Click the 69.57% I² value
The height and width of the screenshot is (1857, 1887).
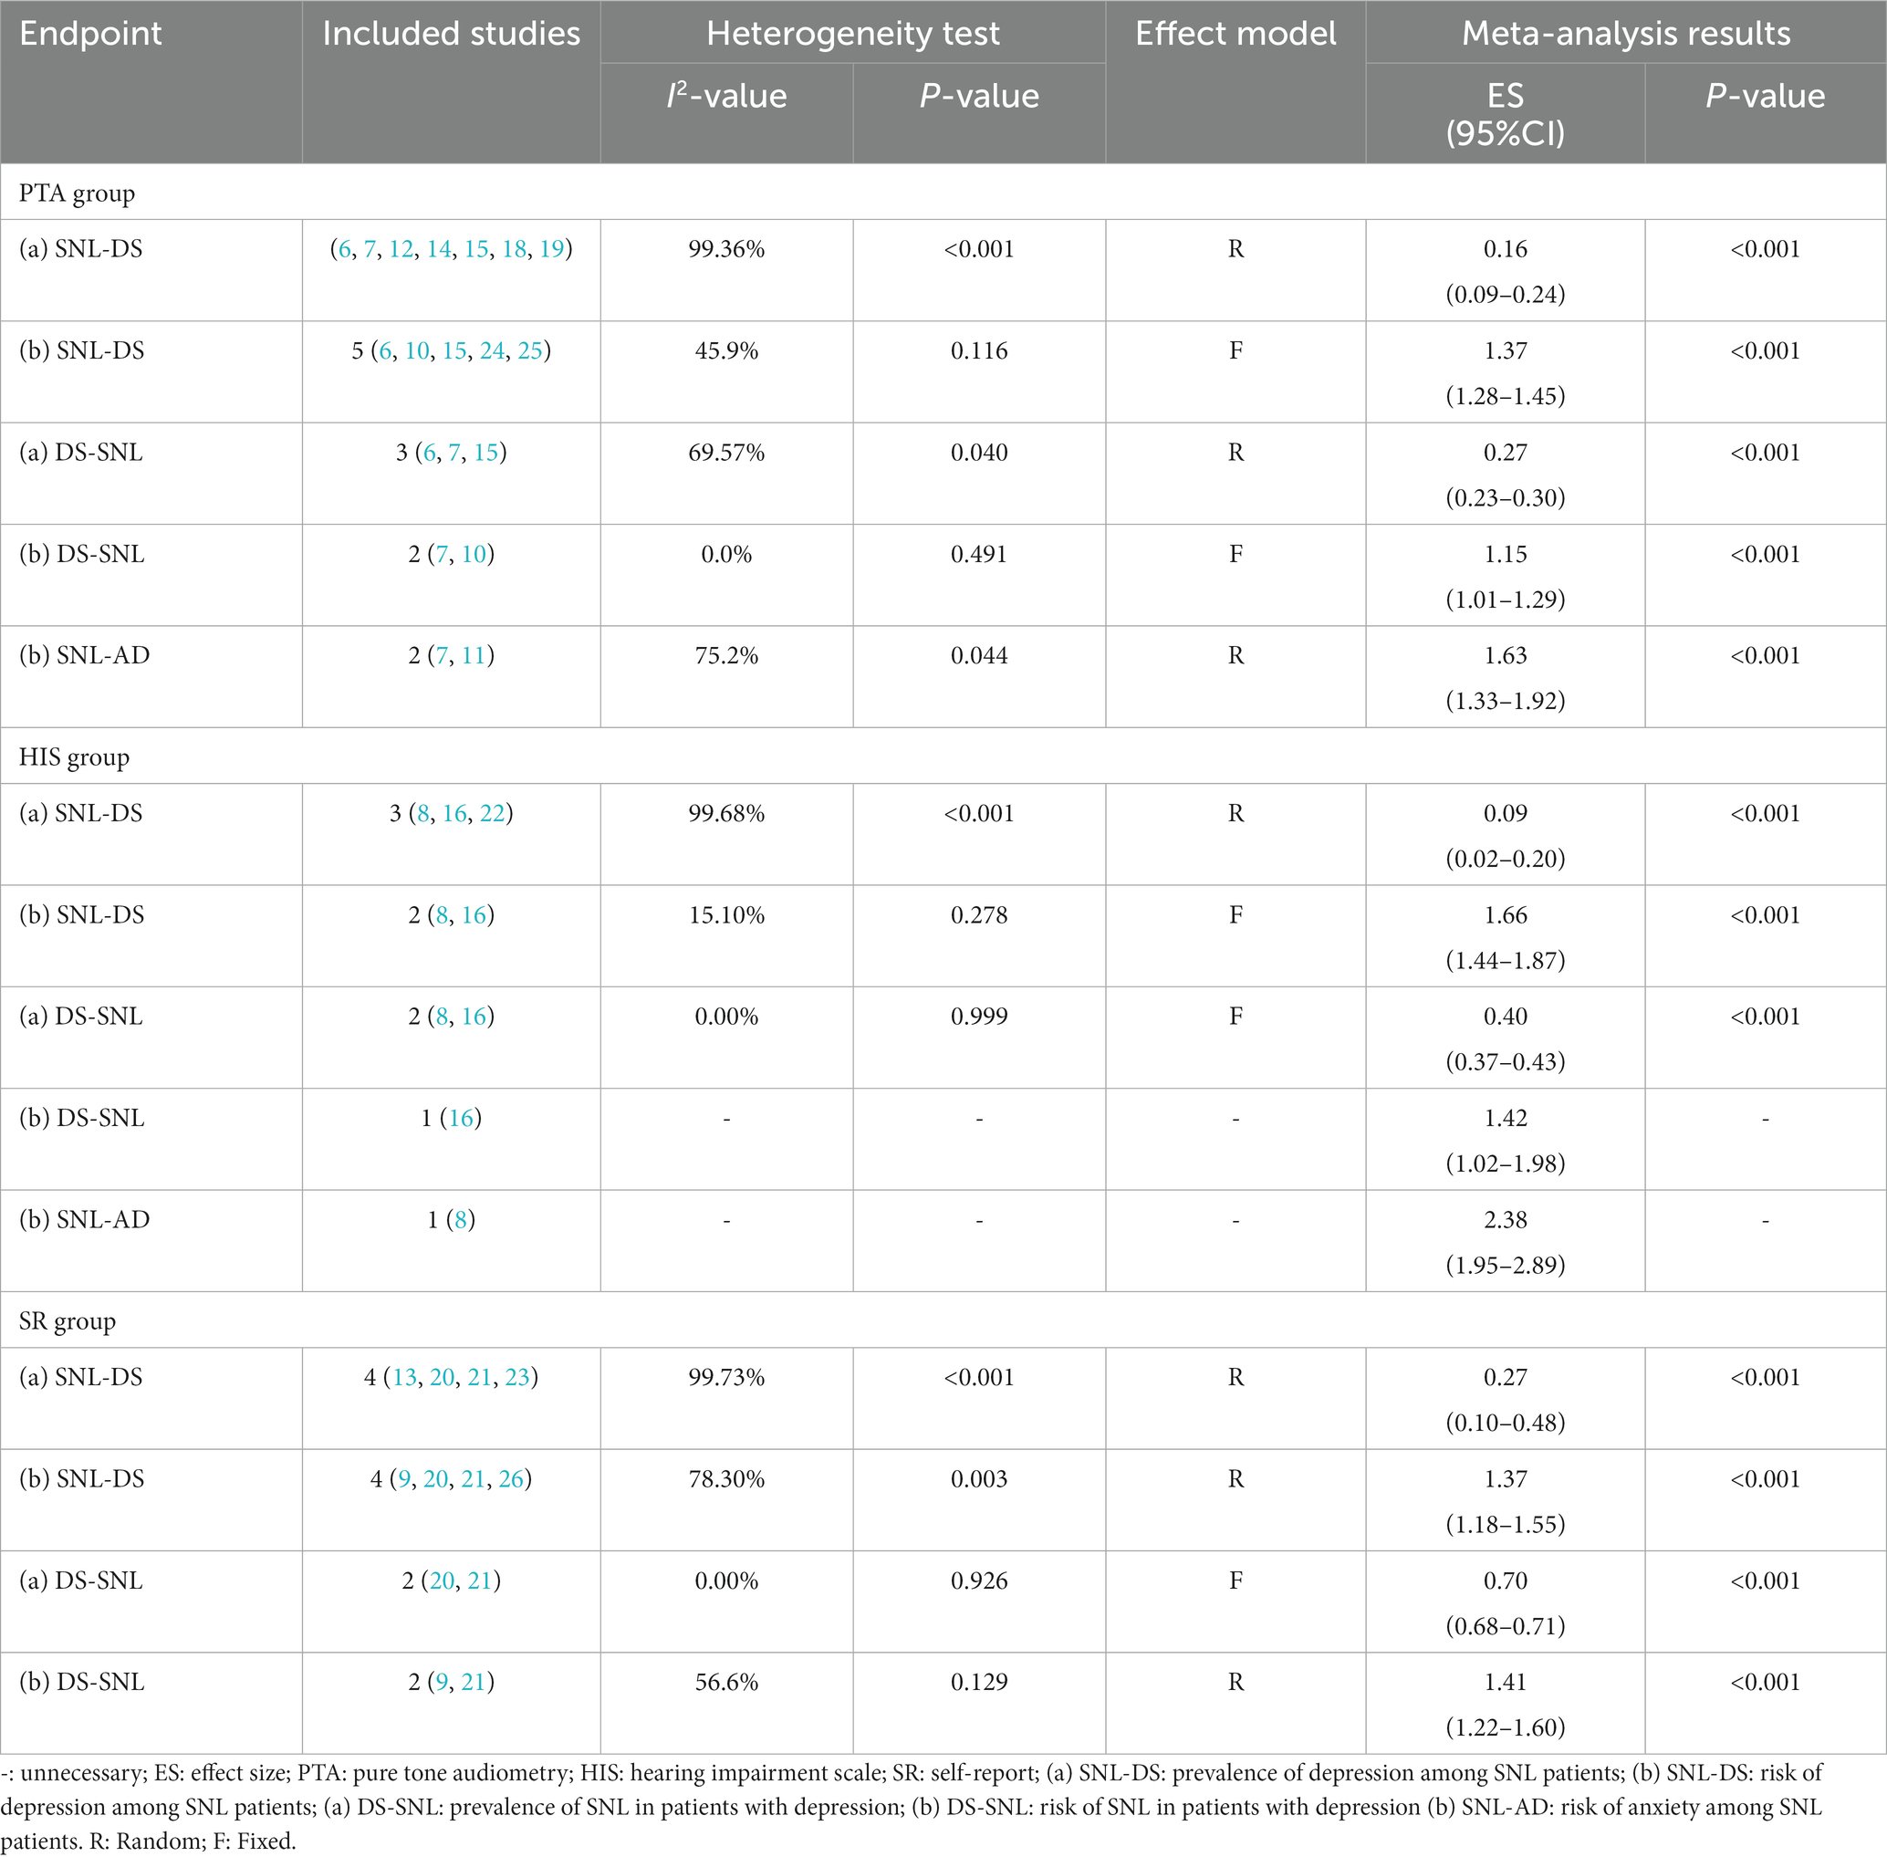(726, 453)
